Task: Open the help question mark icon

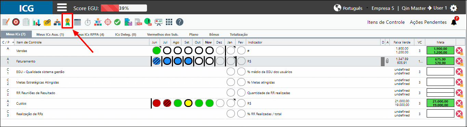Action: pyautogui.click(x=179, y=22)
